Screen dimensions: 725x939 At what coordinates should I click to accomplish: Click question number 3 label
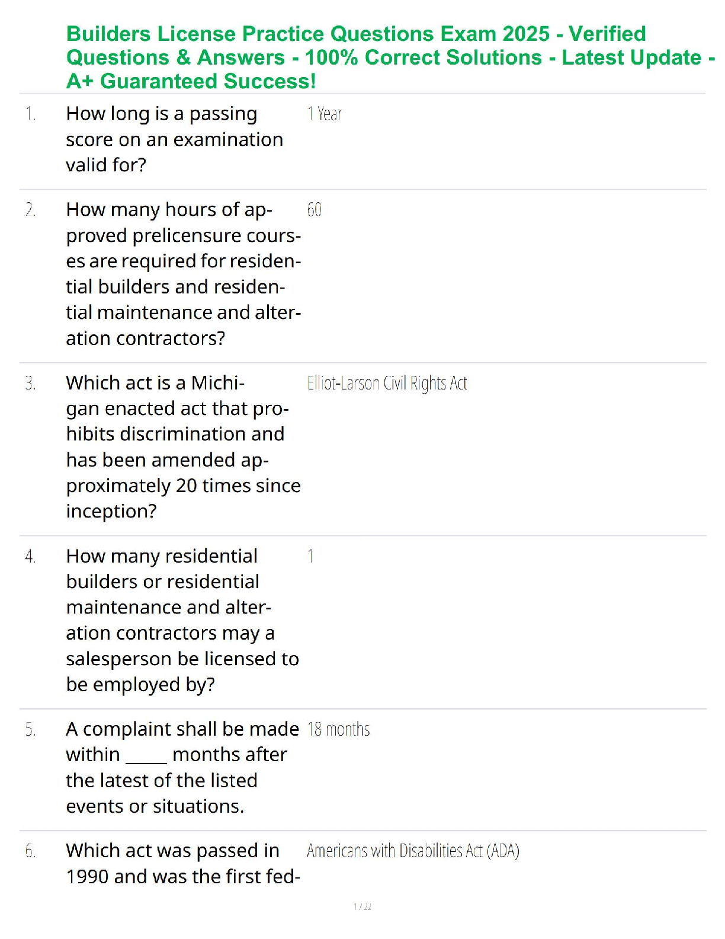tap(31, 384)
